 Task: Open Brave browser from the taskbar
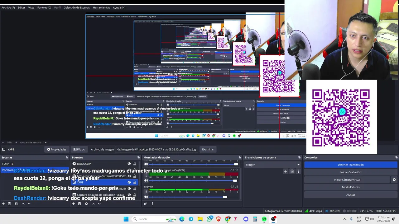219,219
